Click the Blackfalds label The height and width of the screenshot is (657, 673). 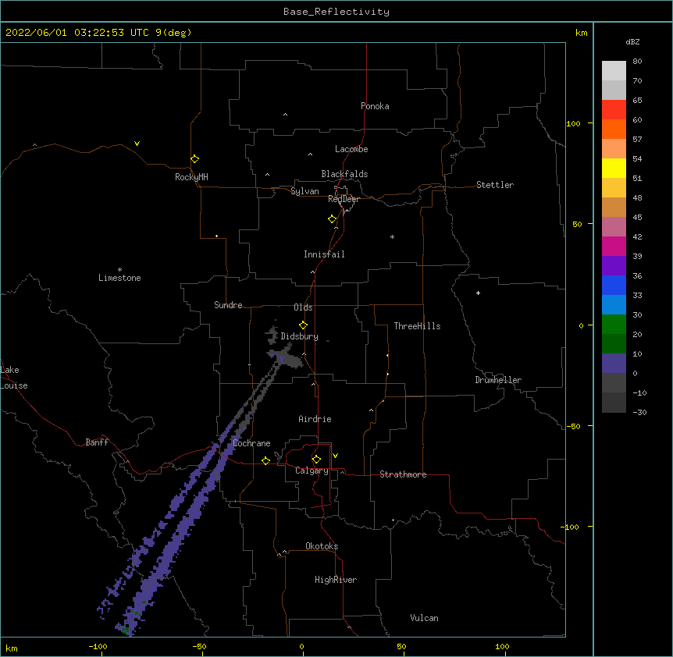click(x=344, y=174)
